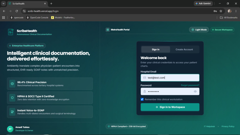This screenshot has width=240, height=135.
Task: Open the Privacy Policy link
Action: [x=228, y=126]
